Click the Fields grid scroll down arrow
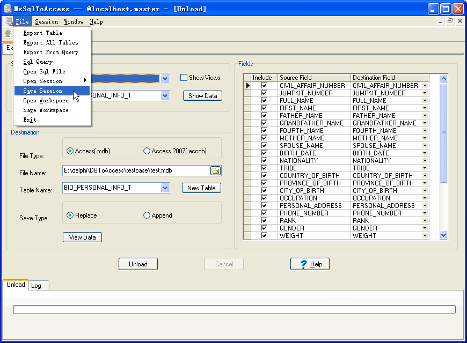 click(x=443, y=235)
